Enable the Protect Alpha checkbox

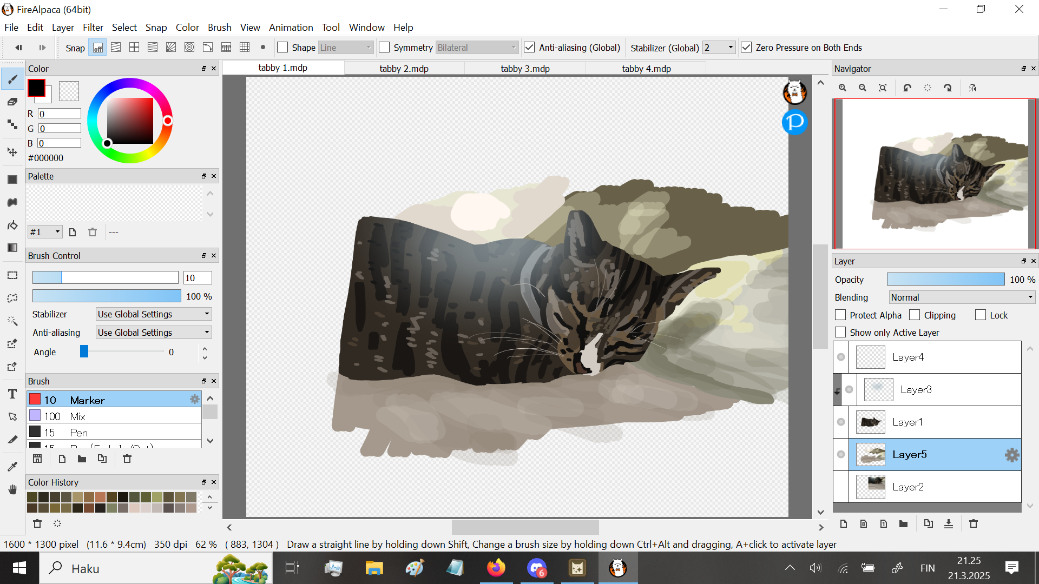[840, 315]
